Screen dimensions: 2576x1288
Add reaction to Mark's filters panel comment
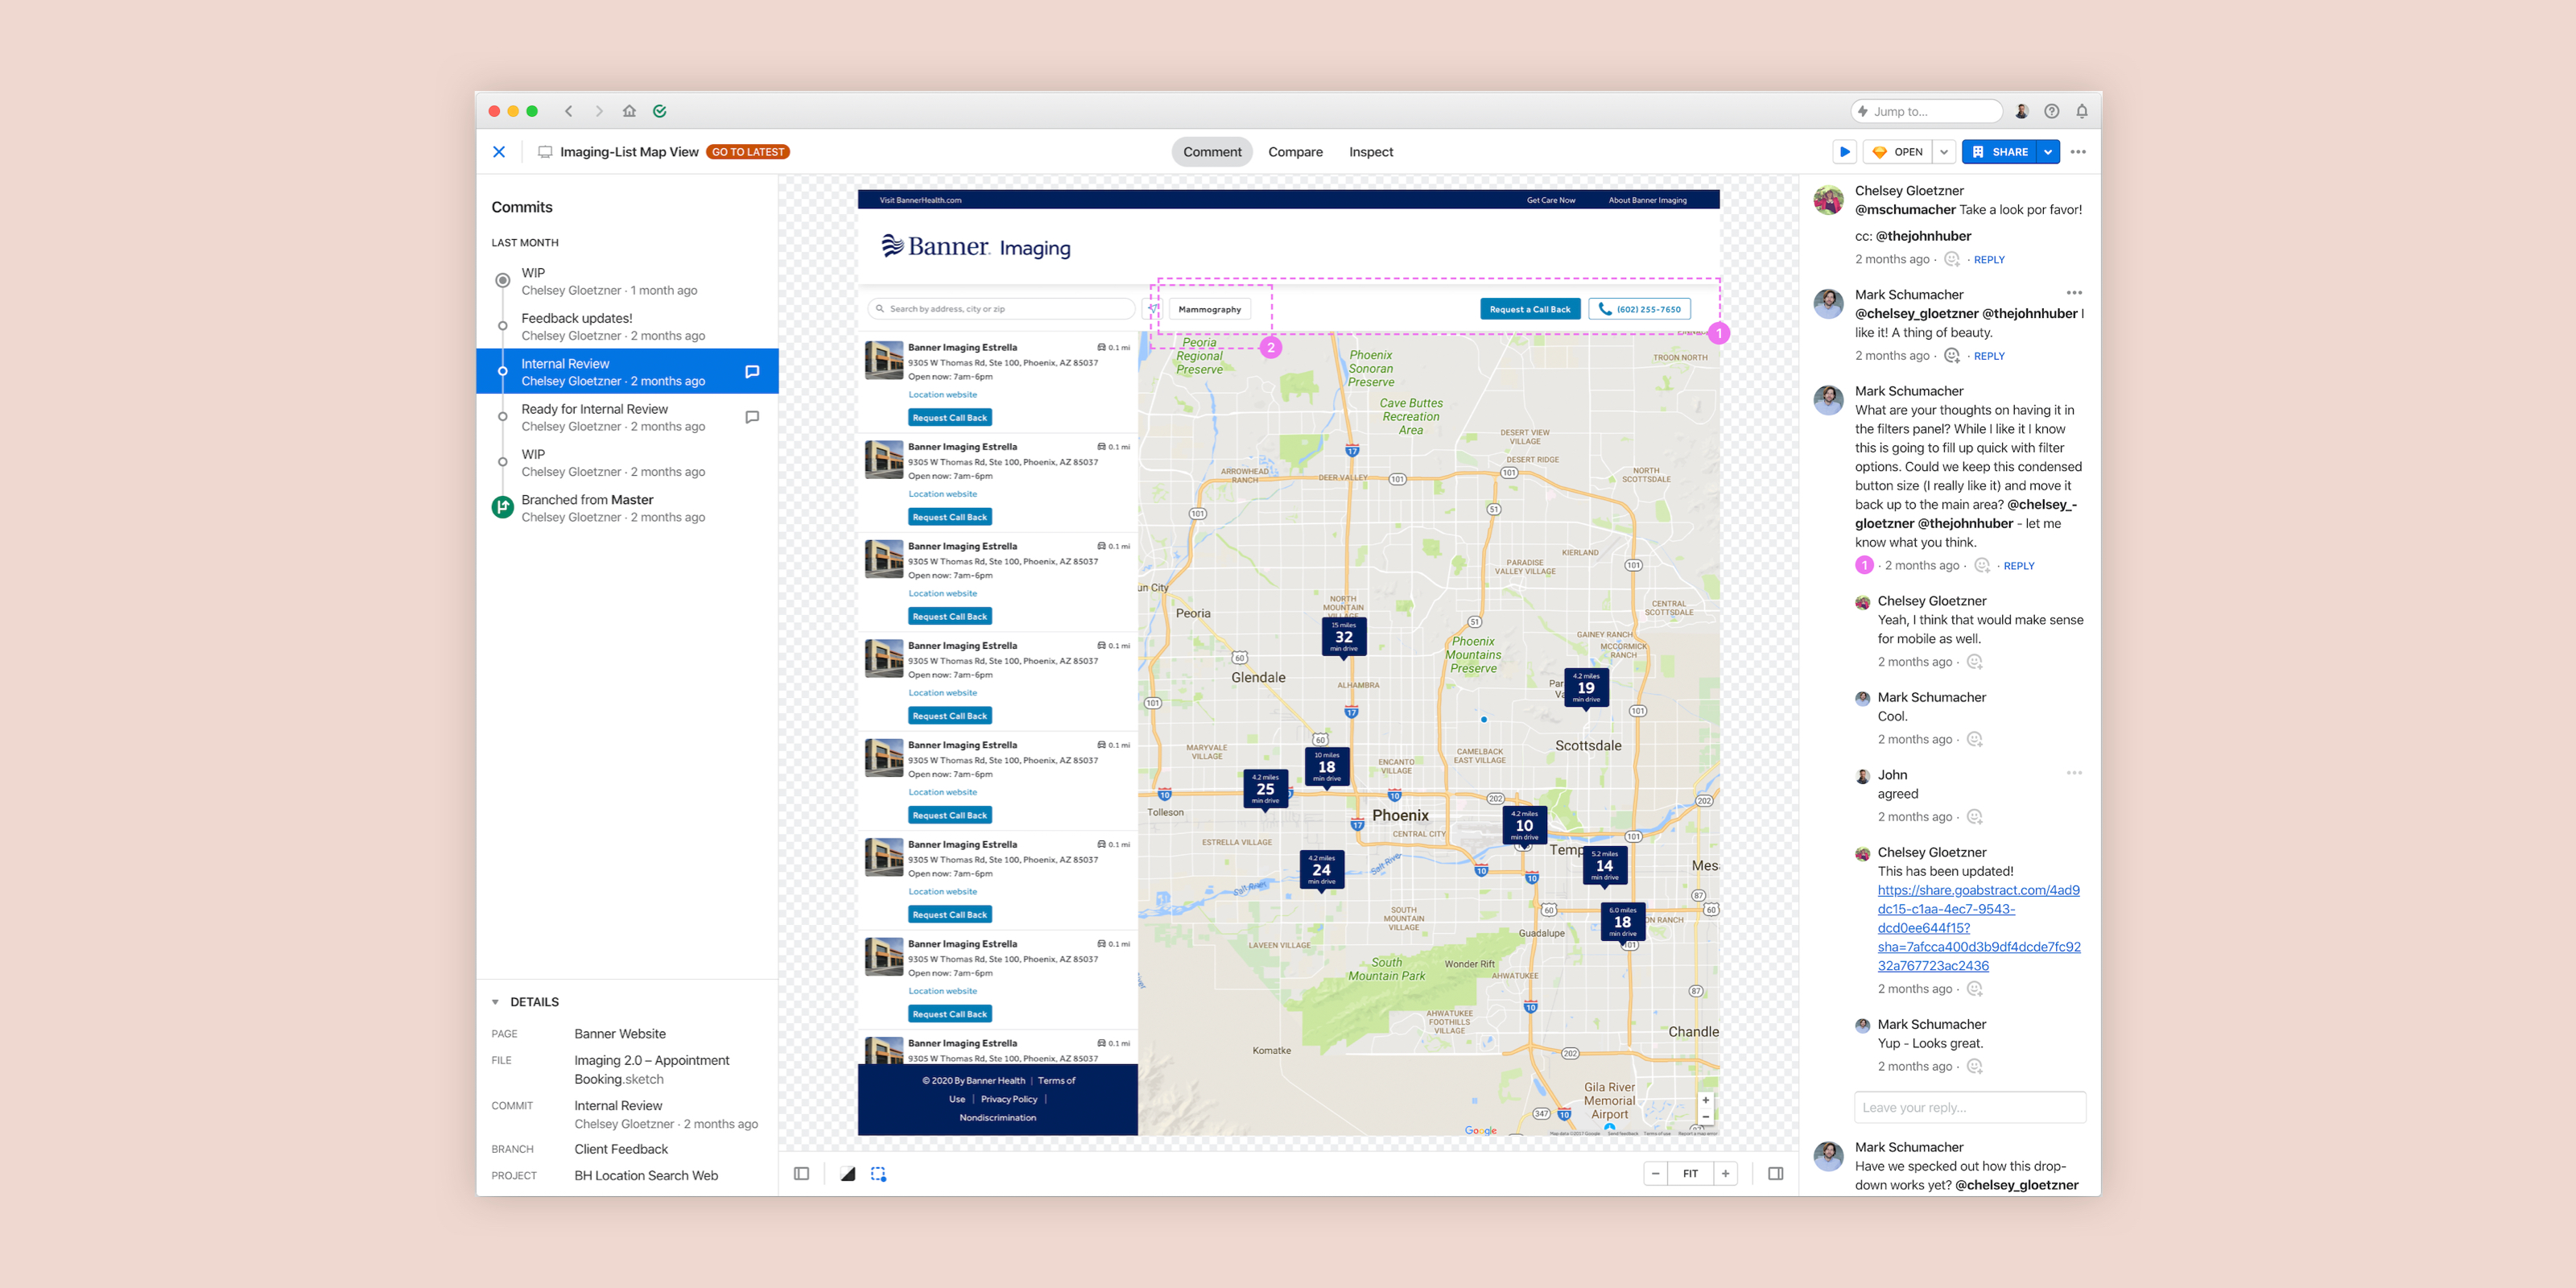1981,565
